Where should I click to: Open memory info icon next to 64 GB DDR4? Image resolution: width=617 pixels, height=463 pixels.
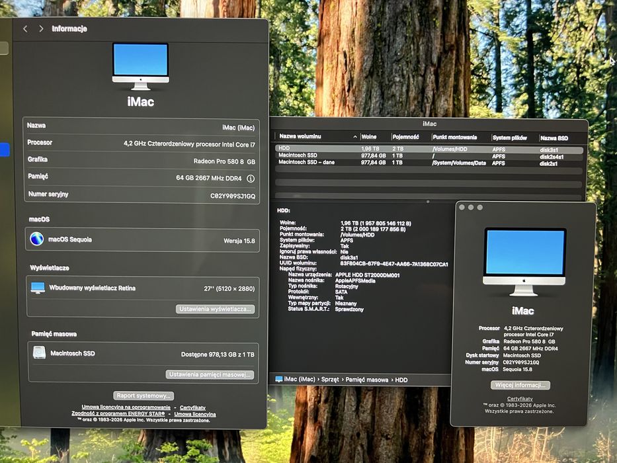click(251, 179)
